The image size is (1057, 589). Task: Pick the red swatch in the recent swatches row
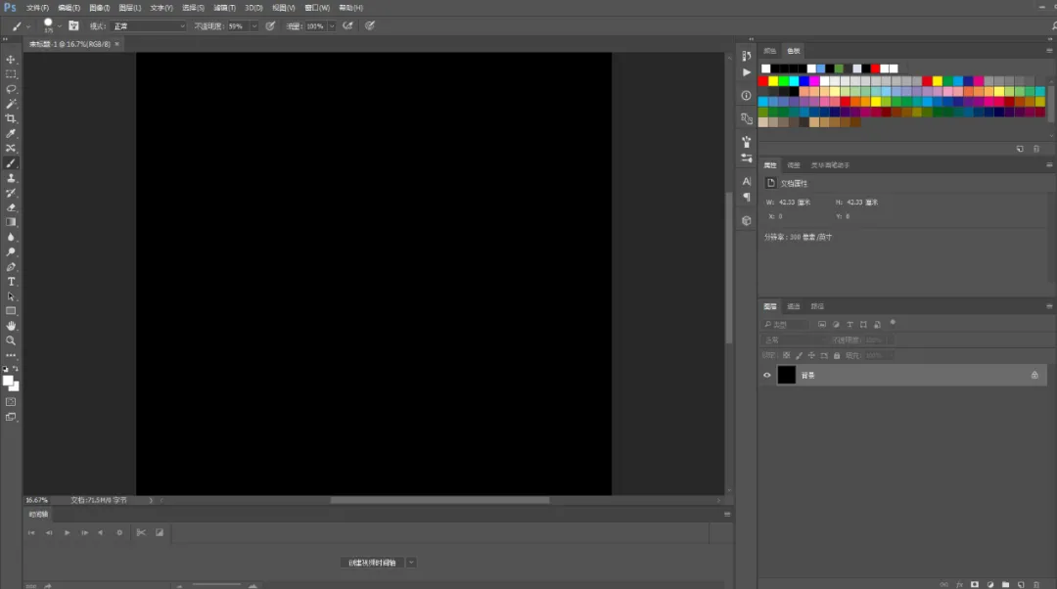(875, 68)
